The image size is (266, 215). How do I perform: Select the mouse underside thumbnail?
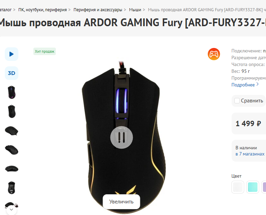coord(12,187)
